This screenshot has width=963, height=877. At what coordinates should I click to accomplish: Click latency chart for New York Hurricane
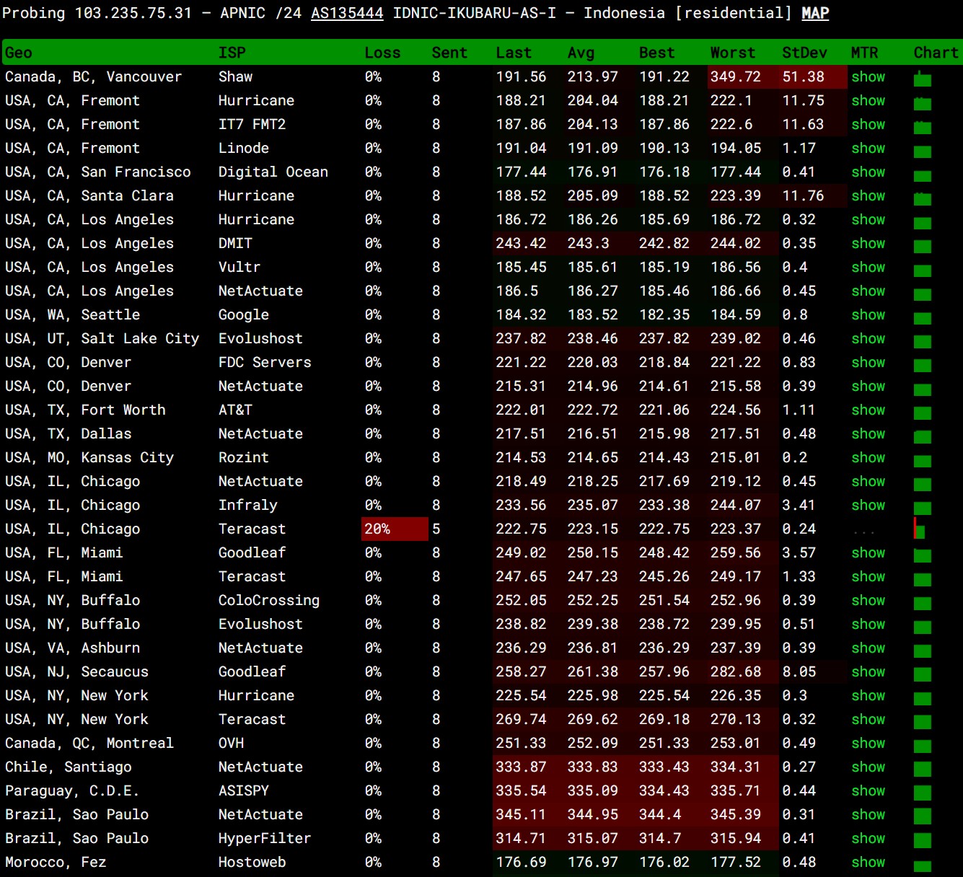[x=922, y=697]
